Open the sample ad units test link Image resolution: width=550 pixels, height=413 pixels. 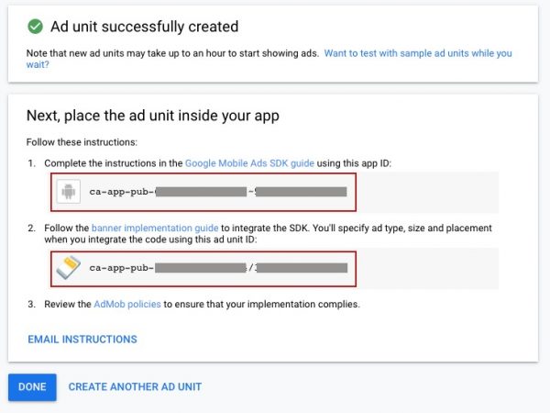(x=418, y=53)
